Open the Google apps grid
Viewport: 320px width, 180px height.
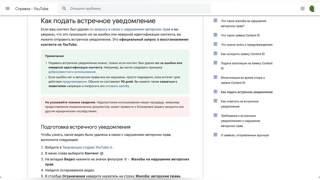click(302, 9)
